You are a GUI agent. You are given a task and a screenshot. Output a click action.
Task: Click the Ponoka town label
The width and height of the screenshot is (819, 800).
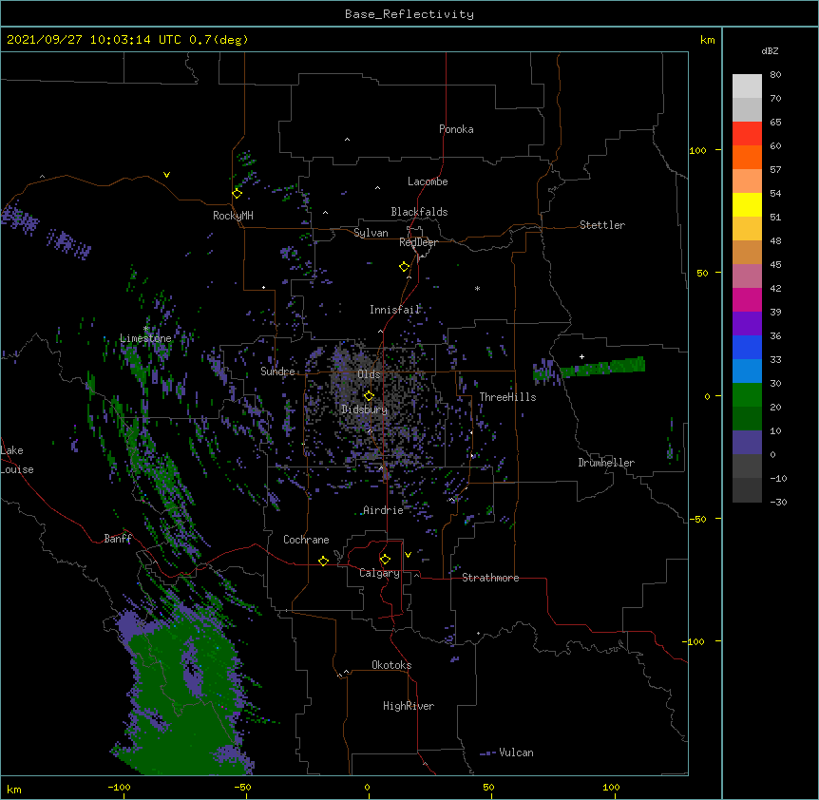[456, 129]
